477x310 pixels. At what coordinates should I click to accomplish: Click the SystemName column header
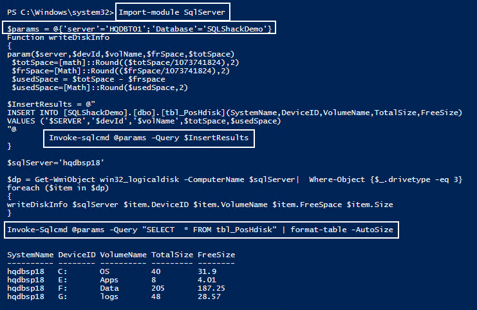[30, 255]
